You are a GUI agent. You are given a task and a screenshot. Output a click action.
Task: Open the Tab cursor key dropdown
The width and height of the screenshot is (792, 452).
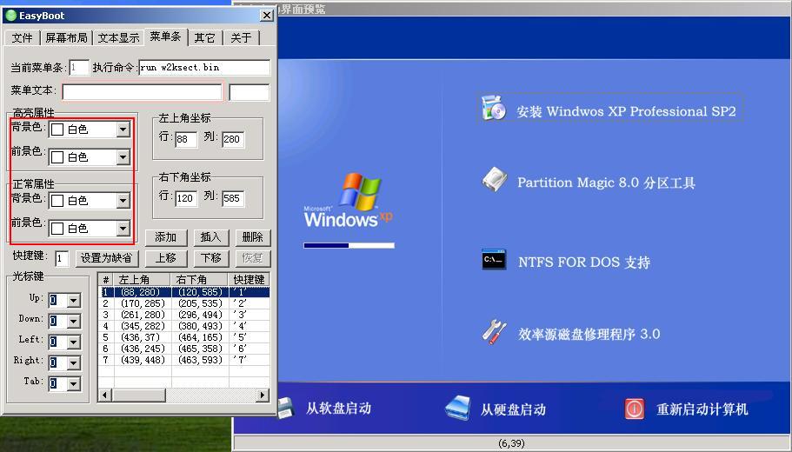[74, 384]
